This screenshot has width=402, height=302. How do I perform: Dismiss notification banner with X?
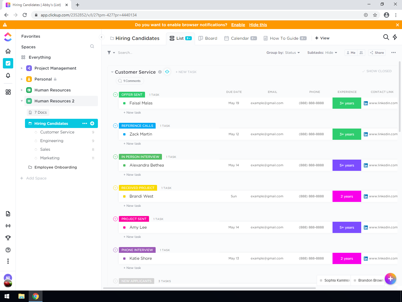click(x=397, y=25)
